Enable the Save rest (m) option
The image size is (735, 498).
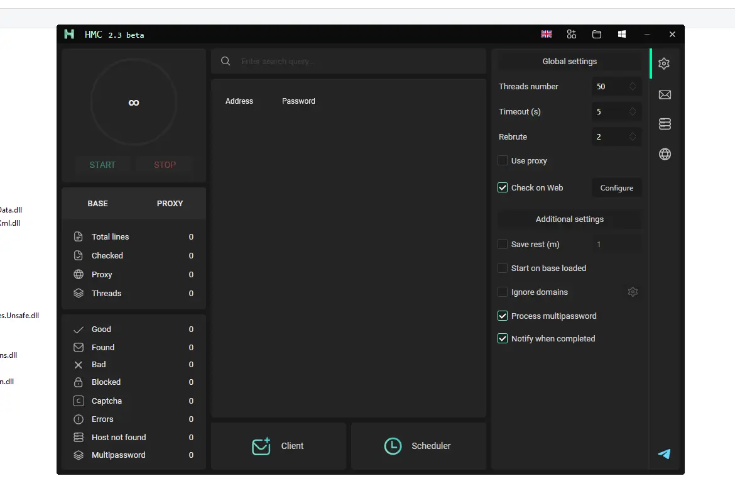pyautogui.click(x=503, y=243)
